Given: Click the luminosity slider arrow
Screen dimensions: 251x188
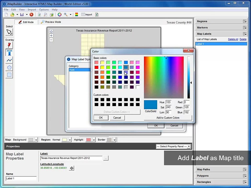Looking at the screenshot, I should (x=191, y=83).
